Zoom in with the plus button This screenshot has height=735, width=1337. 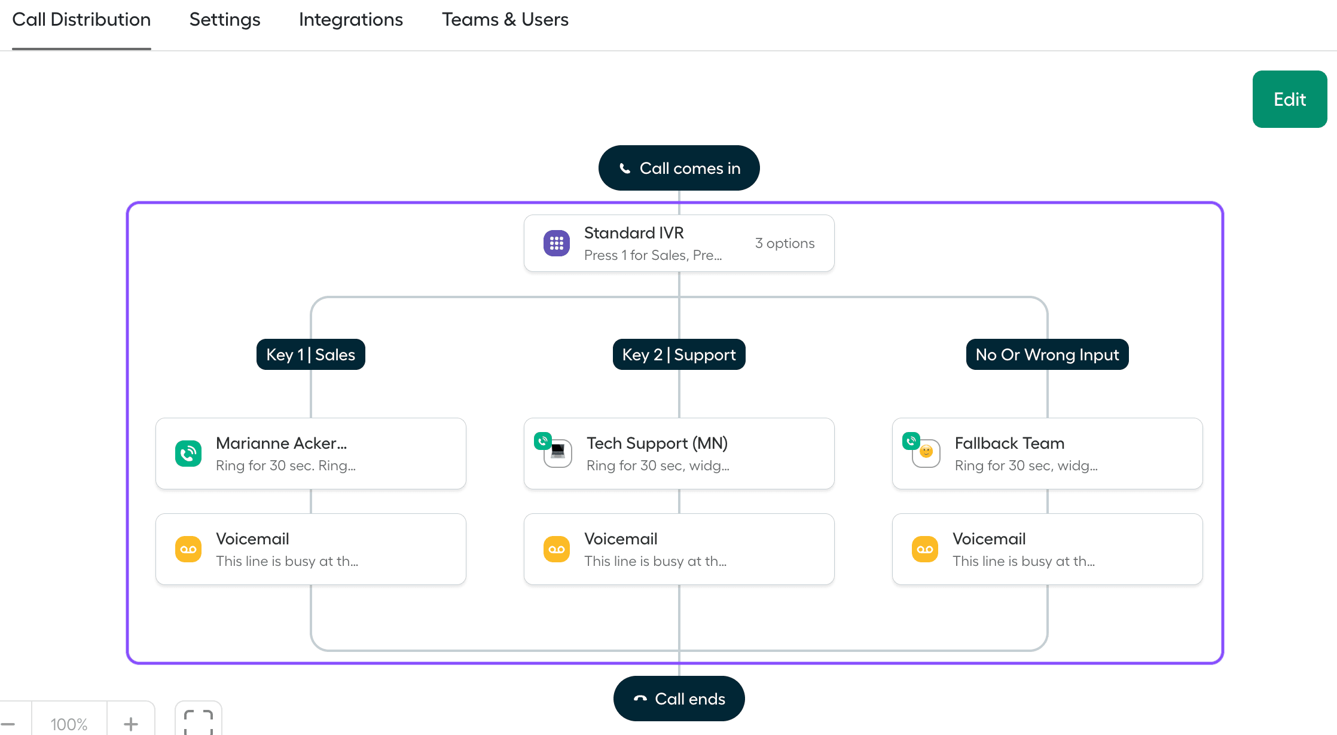point(130,724)
